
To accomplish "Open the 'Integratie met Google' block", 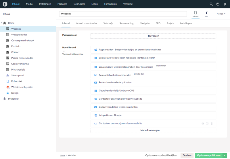I will [110, 115].
